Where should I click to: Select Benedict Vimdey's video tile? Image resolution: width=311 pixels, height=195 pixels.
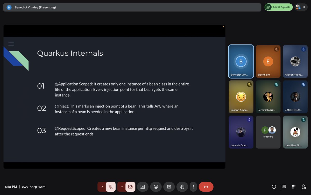click(241, 61)
